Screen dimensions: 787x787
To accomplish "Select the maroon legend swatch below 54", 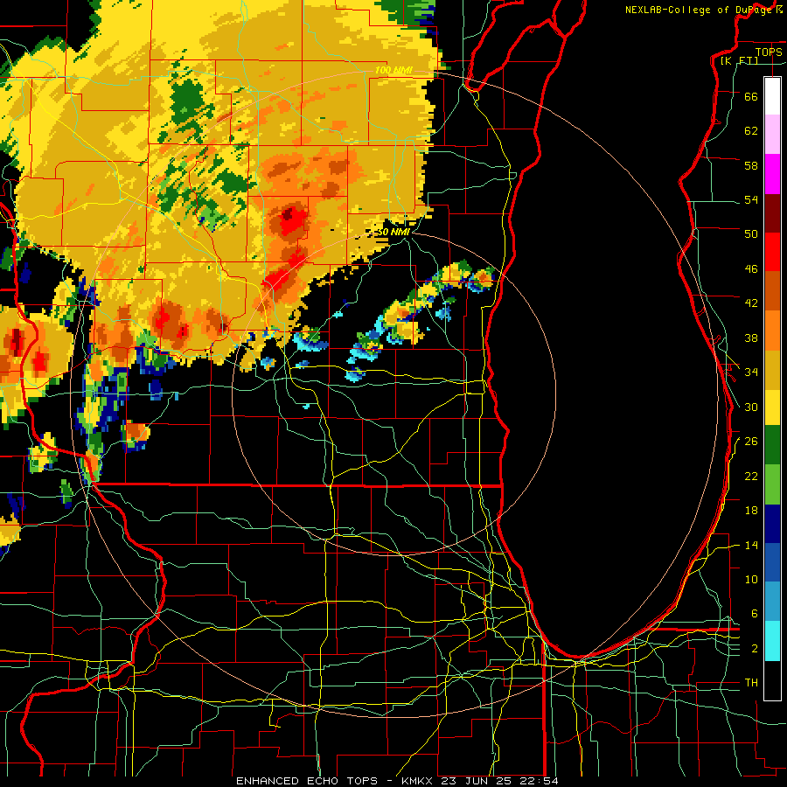I will pos(772,212).
